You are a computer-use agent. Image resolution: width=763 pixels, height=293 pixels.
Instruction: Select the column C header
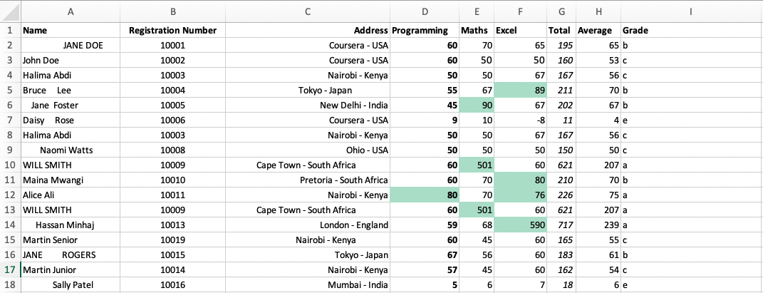point(308,13)
